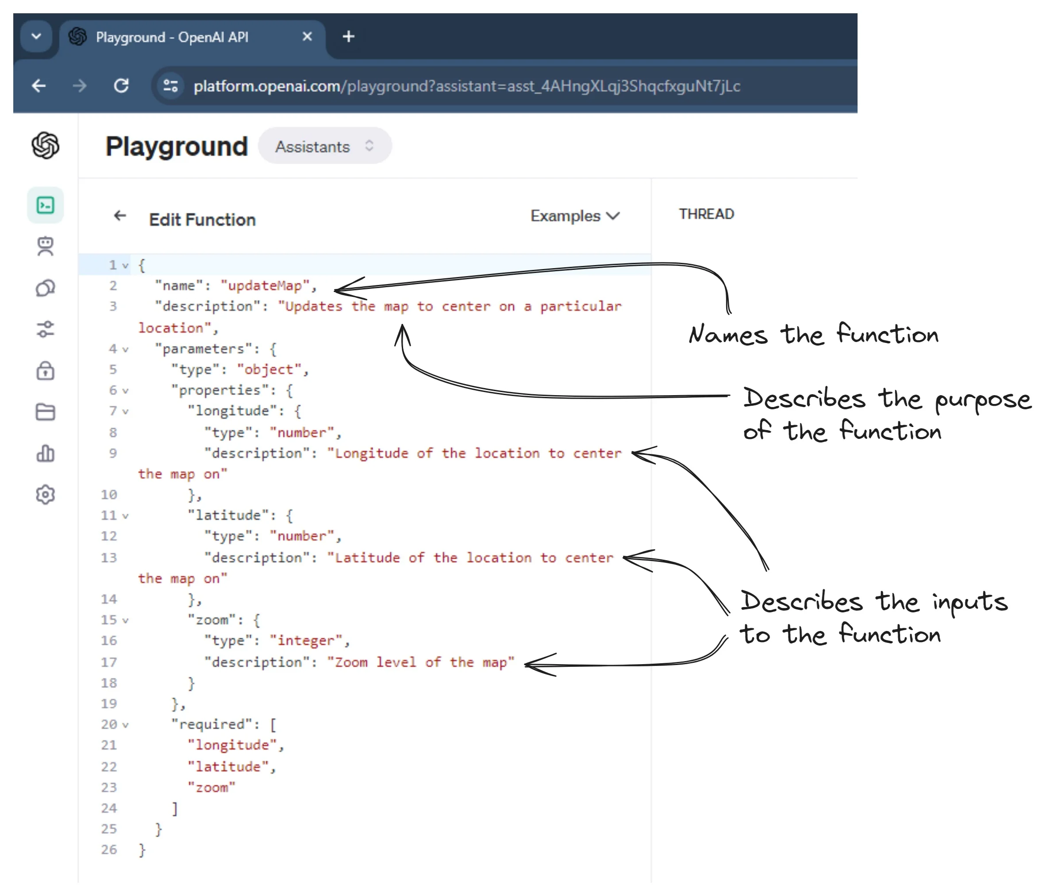
Task: Click the "parameters" key on line 4
Action: [203, 350]
